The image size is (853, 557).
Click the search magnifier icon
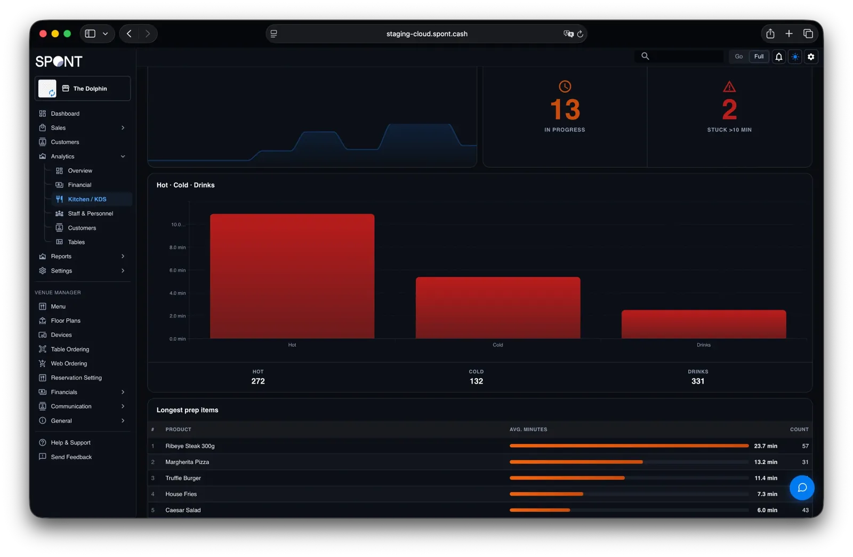coord(645,56)
